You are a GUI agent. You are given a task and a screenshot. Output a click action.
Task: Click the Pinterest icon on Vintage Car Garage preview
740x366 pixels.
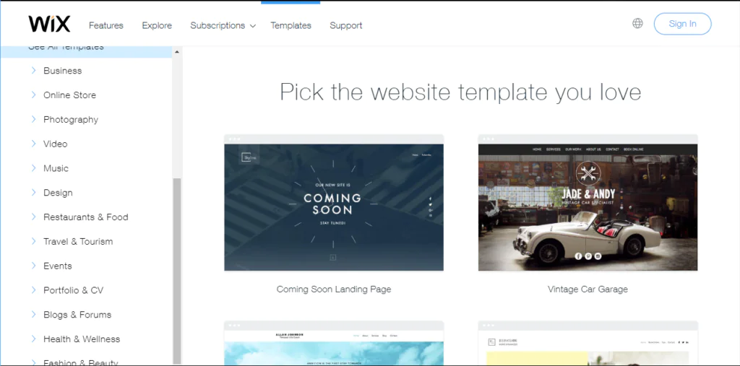[588, 256]
